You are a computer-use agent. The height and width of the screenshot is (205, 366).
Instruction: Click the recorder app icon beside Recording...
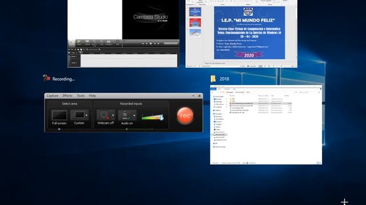coord(46,78)
